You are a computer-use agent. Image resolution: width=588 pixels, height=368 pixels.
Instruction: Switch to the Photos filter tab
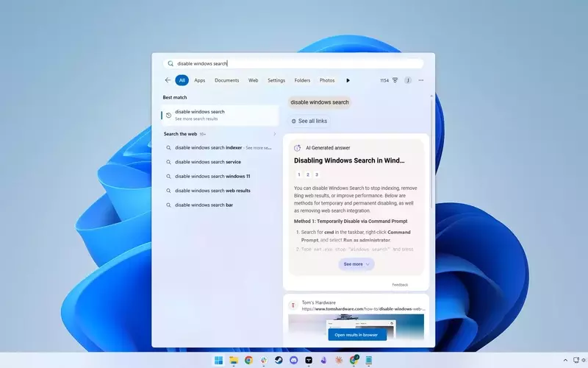[327, 80]
